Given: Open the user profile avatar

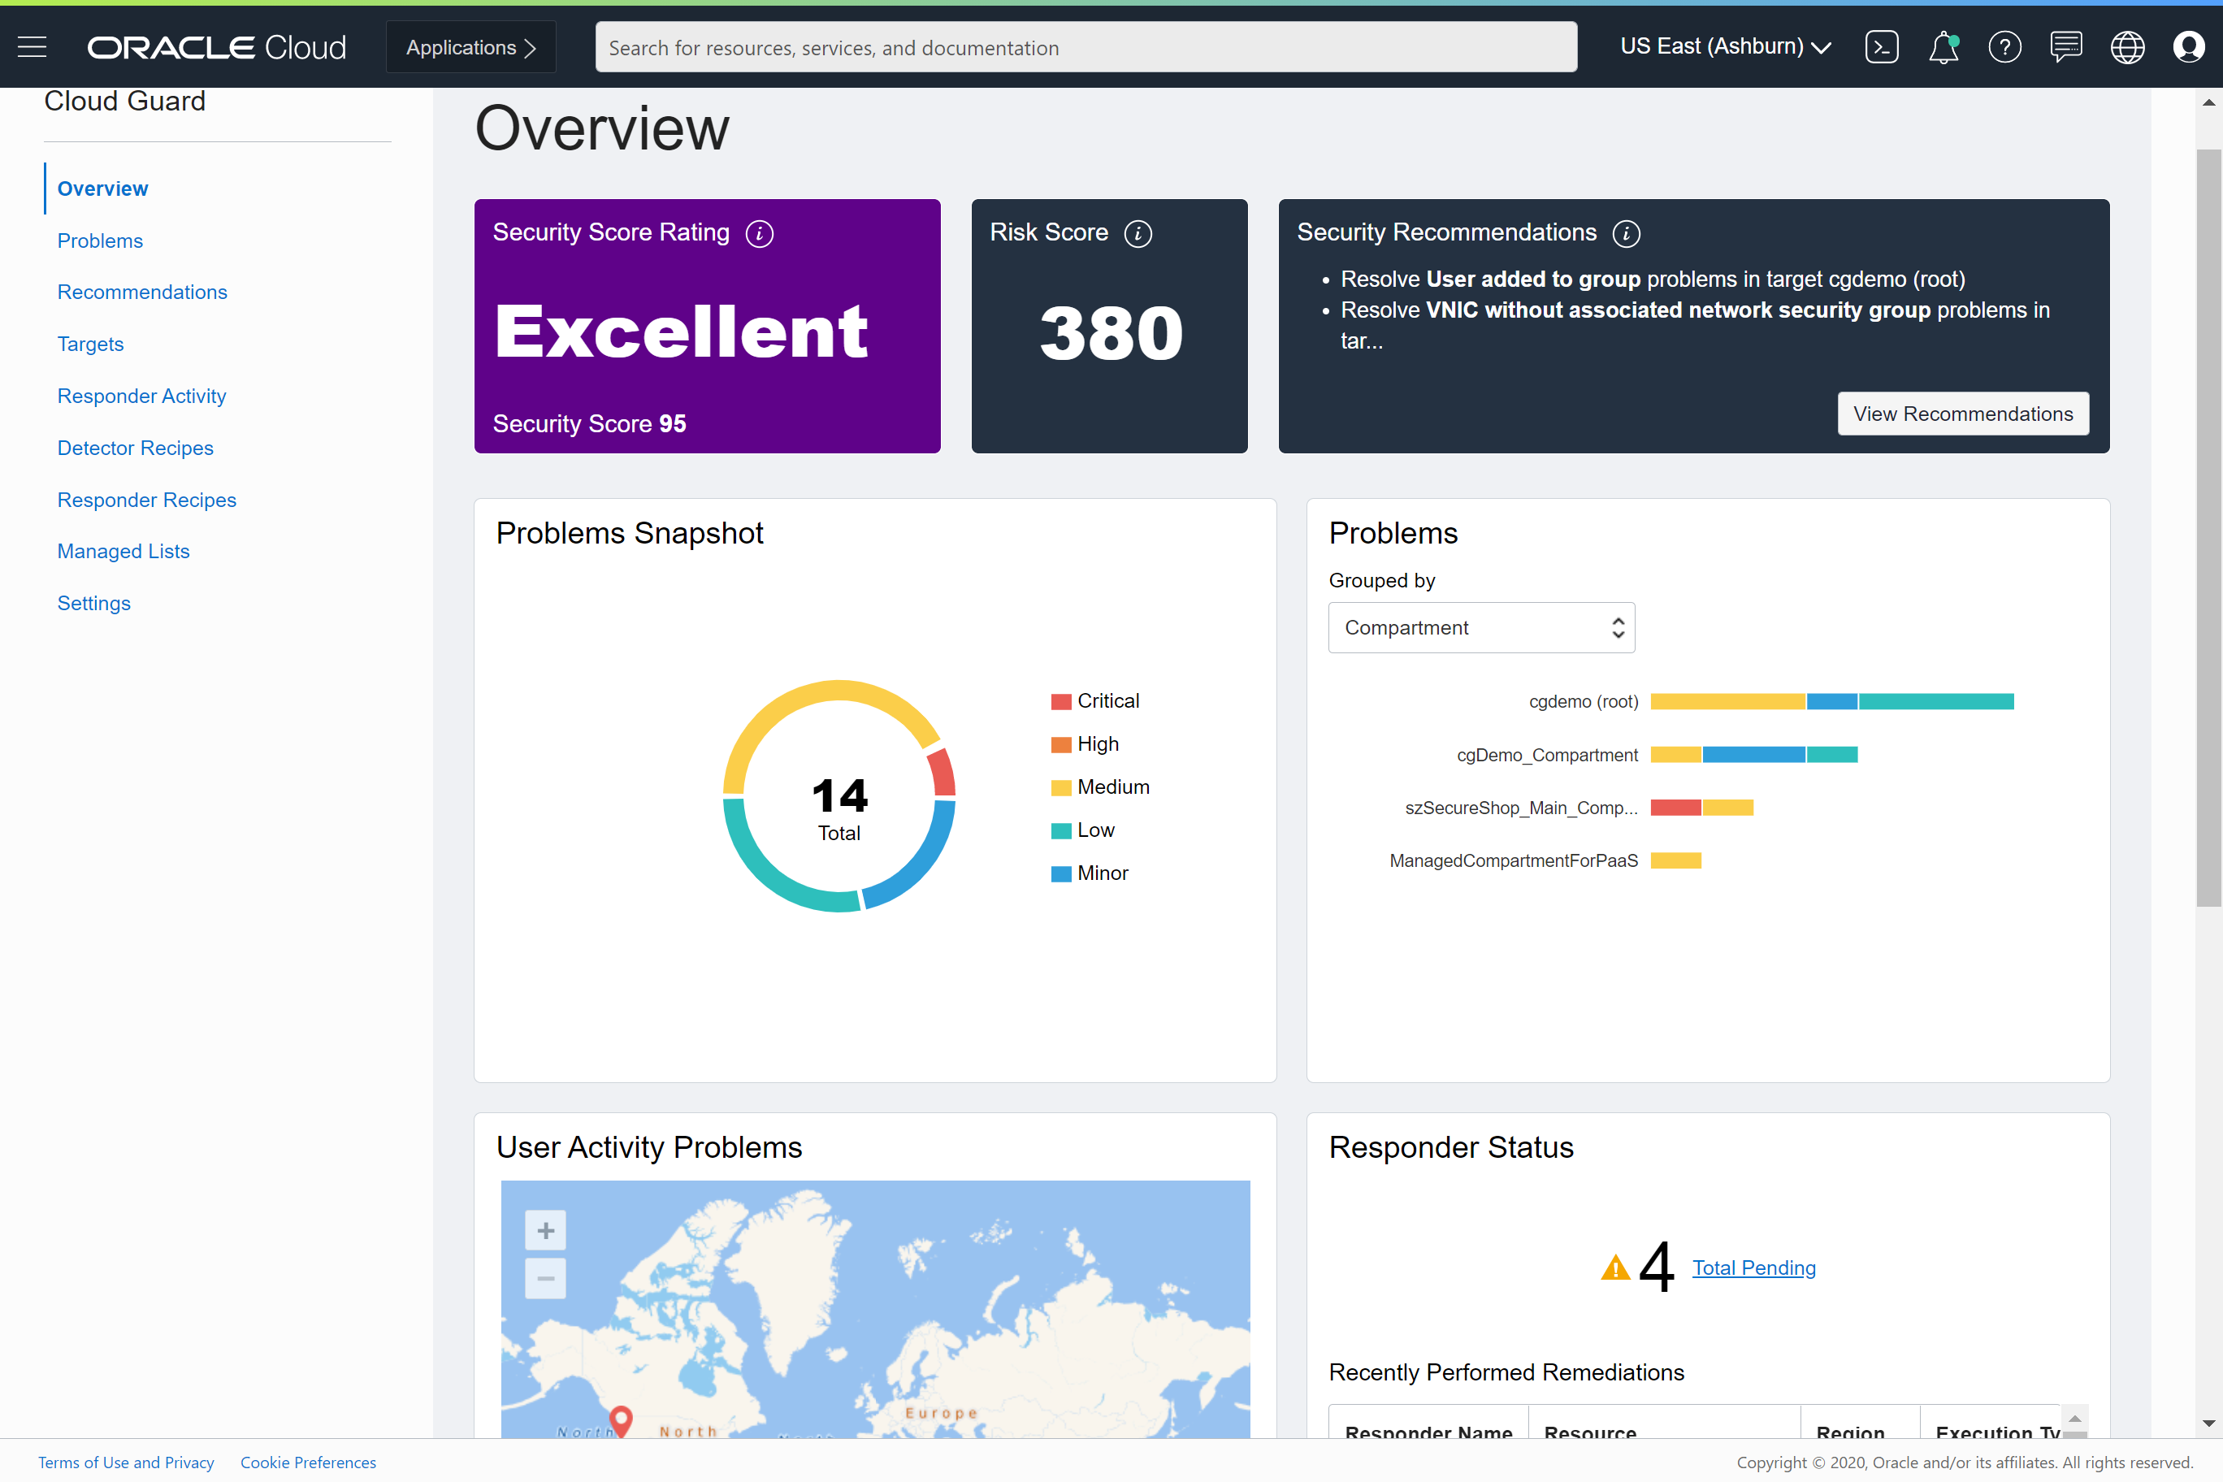Looking at the screenshot, I should click(2188, 46).
